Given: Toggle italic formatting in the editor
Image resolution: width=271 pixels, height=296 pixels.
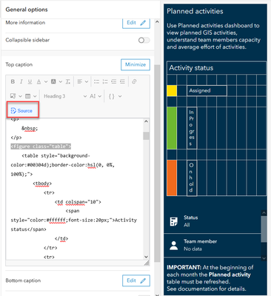Looking at the screenshot, I should click(x=21, y=81).
